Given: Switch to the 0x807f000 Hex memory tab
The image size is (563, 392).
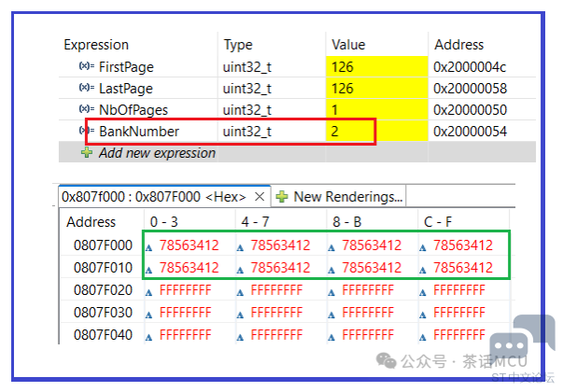Looking at the screenshot, I should (x=154, y=197).
